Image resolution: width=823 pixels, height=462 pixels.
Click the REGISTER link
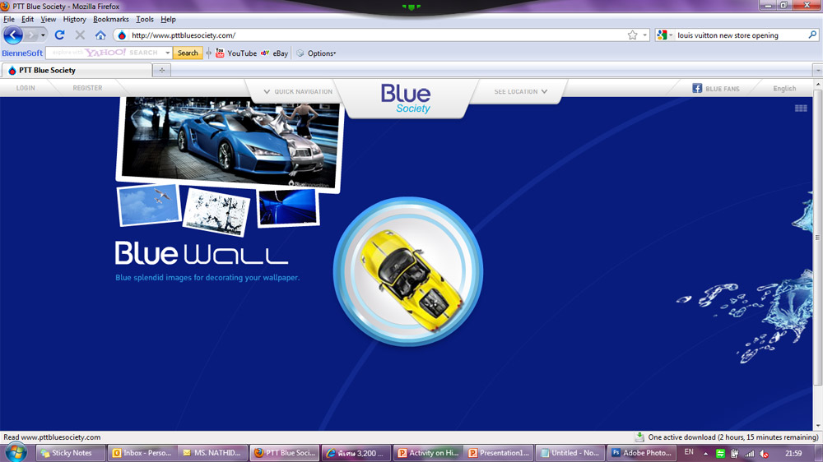(x=88, y=88)
